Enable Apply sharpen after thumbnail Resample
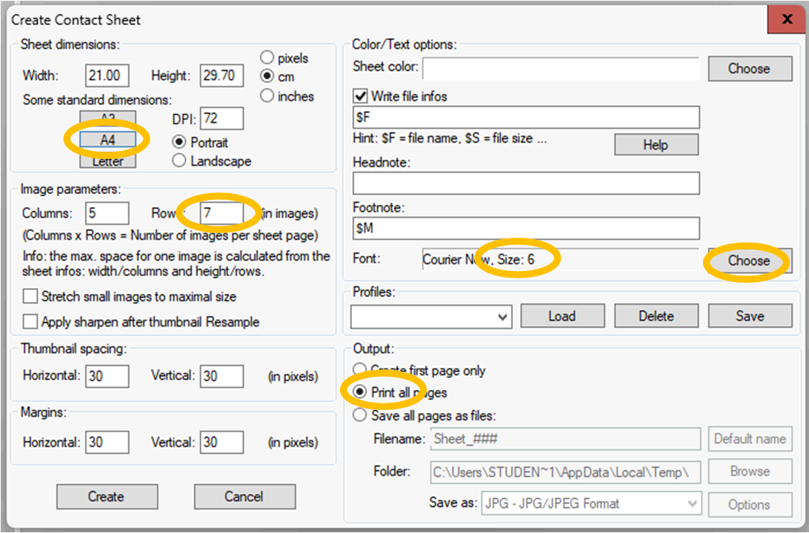Viewport: 809px width, 533px height. [30, 322]
